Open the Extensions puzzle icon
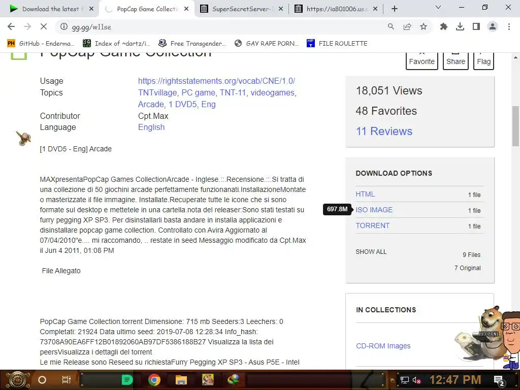 click(x=444, y=27)
